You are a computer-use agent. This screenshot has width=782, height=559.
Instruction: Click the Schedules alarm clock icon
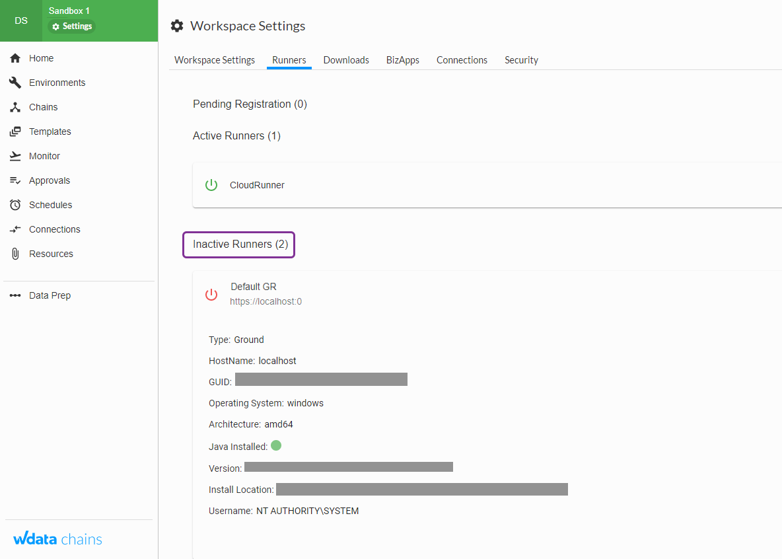tap(15, 205)
